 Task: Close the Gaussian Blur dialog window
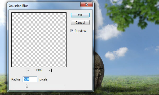(x=86, y=4)
